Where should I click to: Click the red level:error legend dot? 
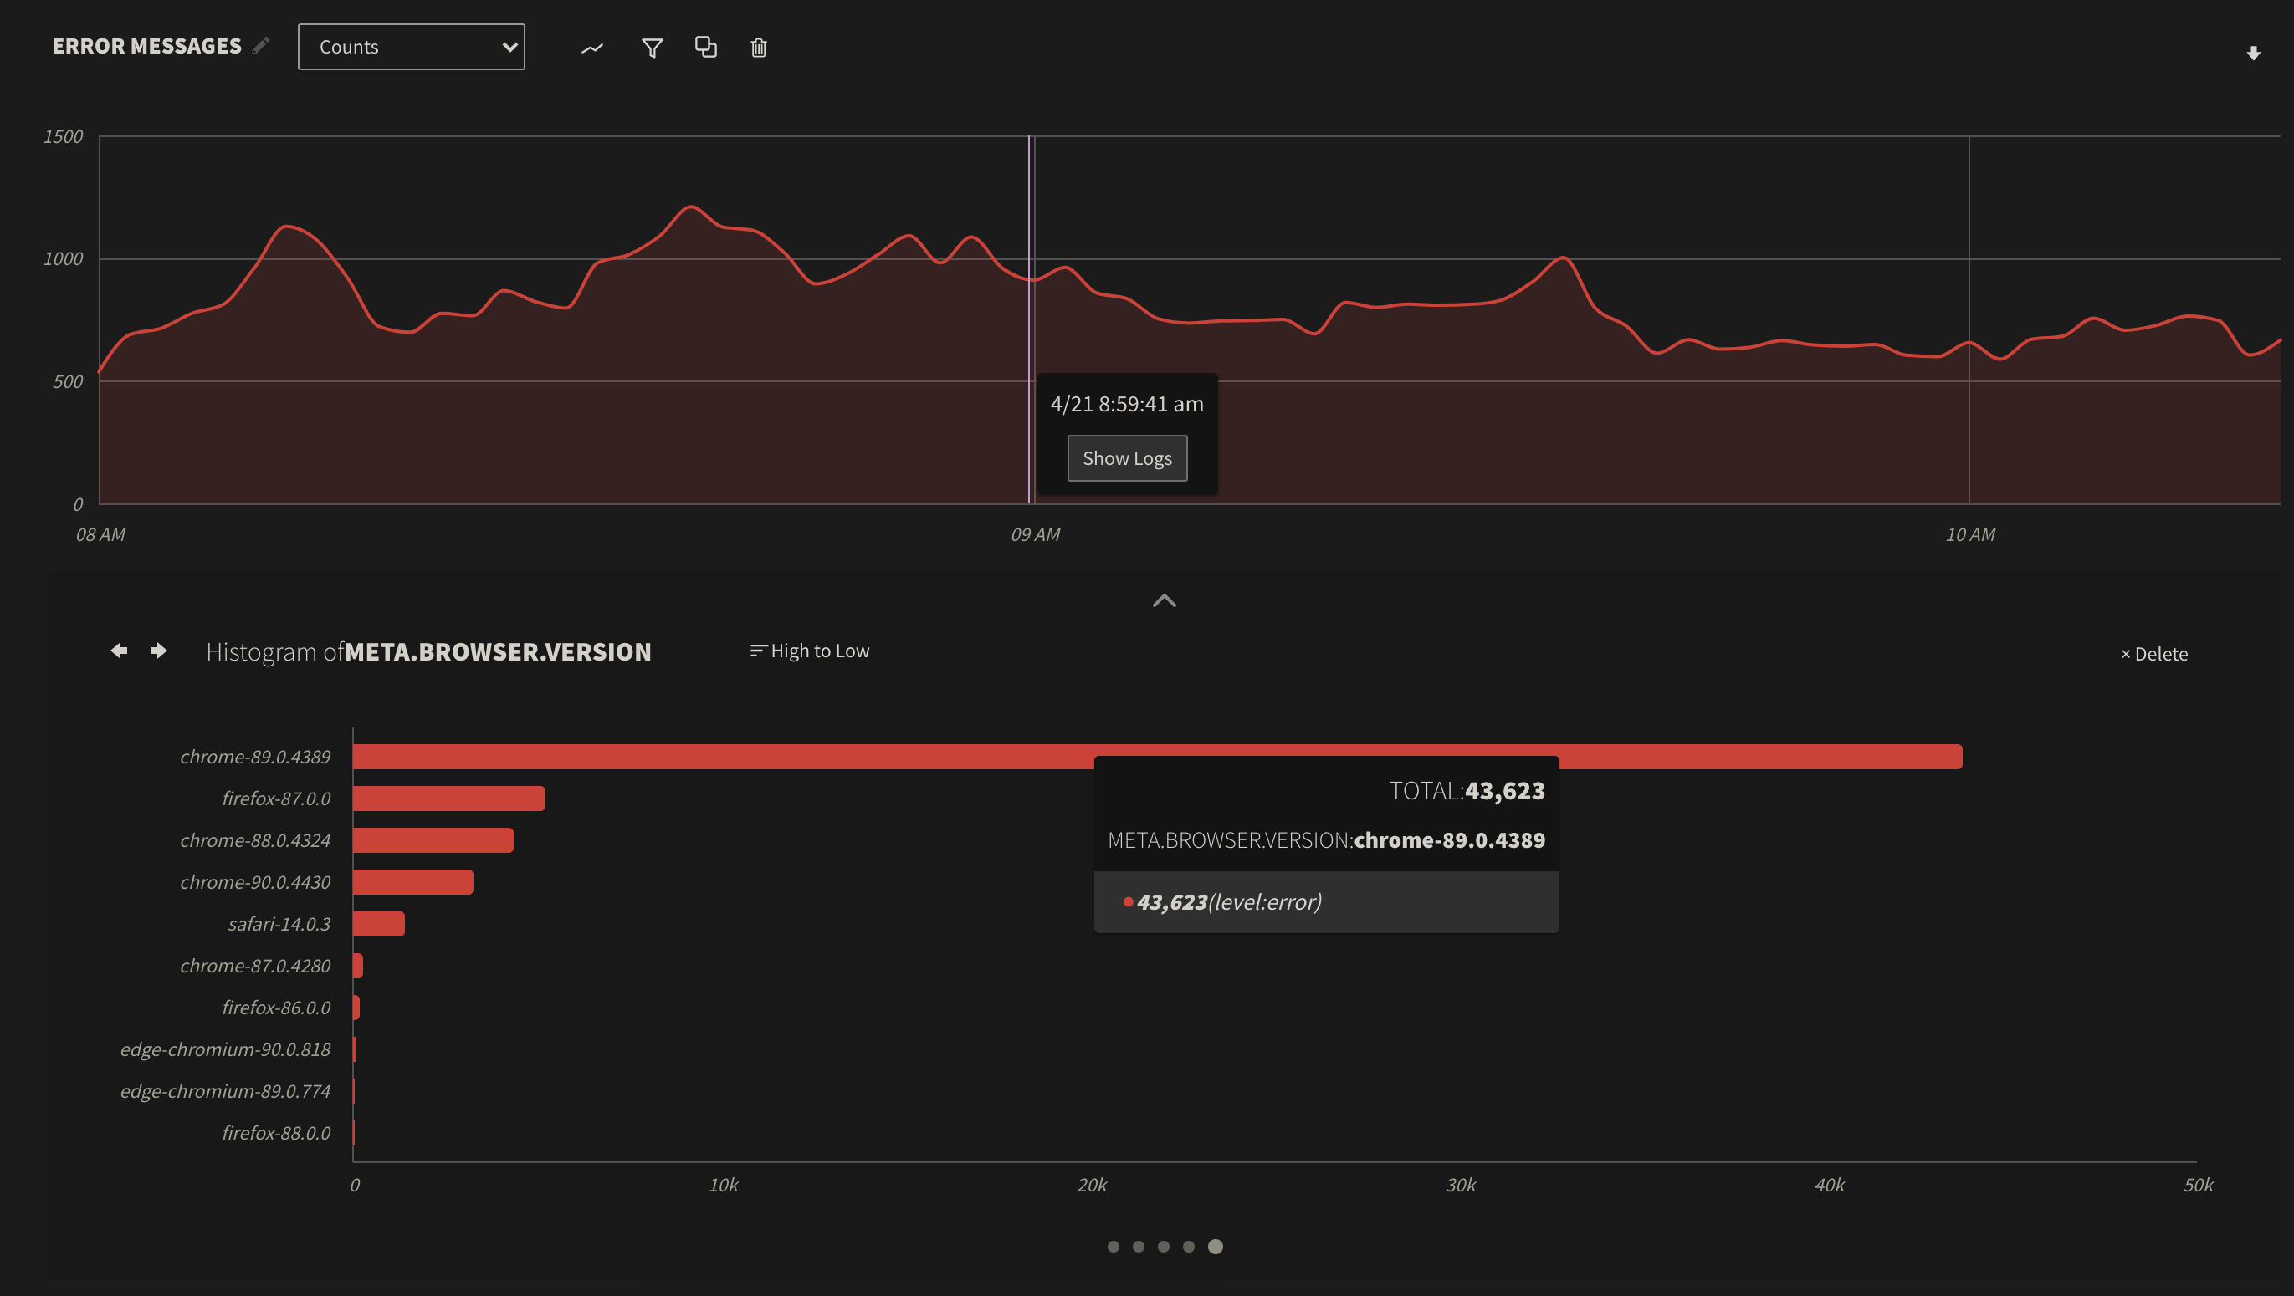(1129, 901)
